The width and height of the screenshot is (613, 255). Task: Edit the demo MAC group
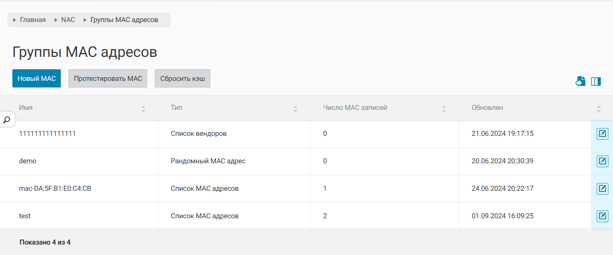tap(602, 161)
